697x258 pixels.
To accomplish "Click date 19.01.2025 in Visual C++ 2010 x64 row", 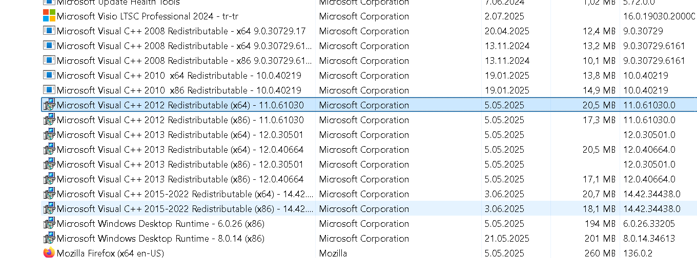I will (507, 76).
